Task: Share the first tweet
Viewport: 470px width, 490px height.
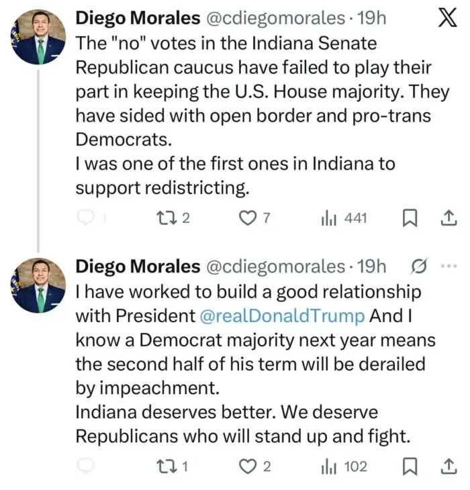Action: click(448, 217)
